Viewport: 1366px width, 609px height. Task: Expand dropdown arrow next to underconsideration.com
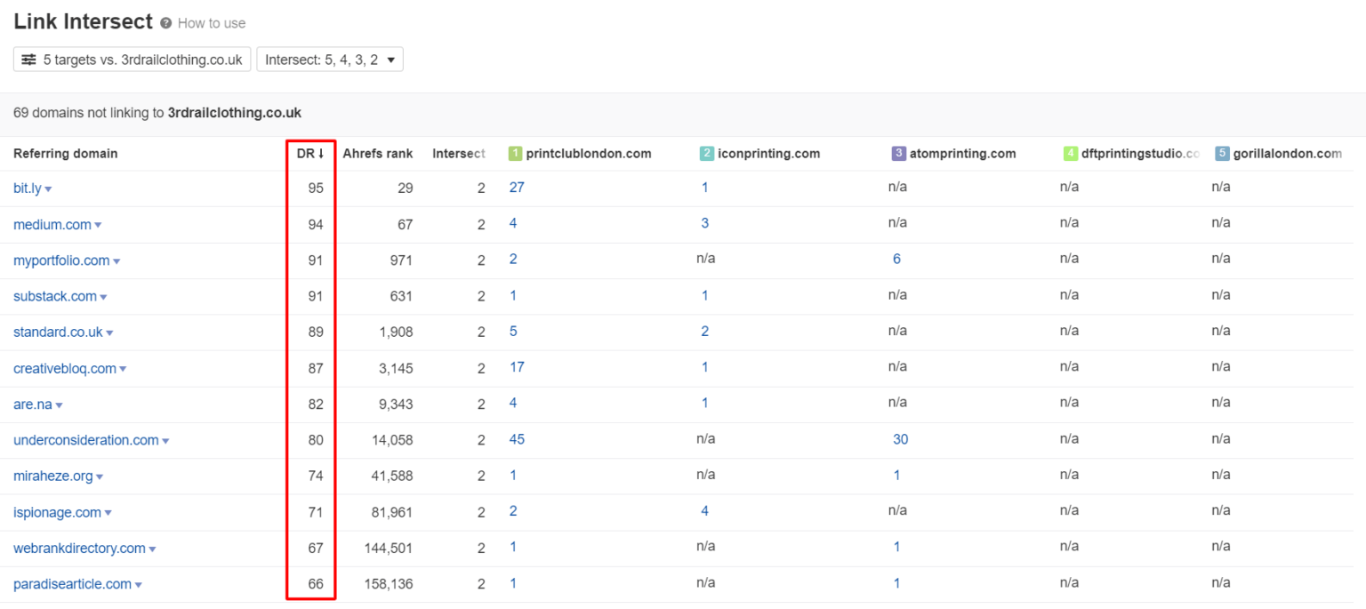(x=165, y=441)
